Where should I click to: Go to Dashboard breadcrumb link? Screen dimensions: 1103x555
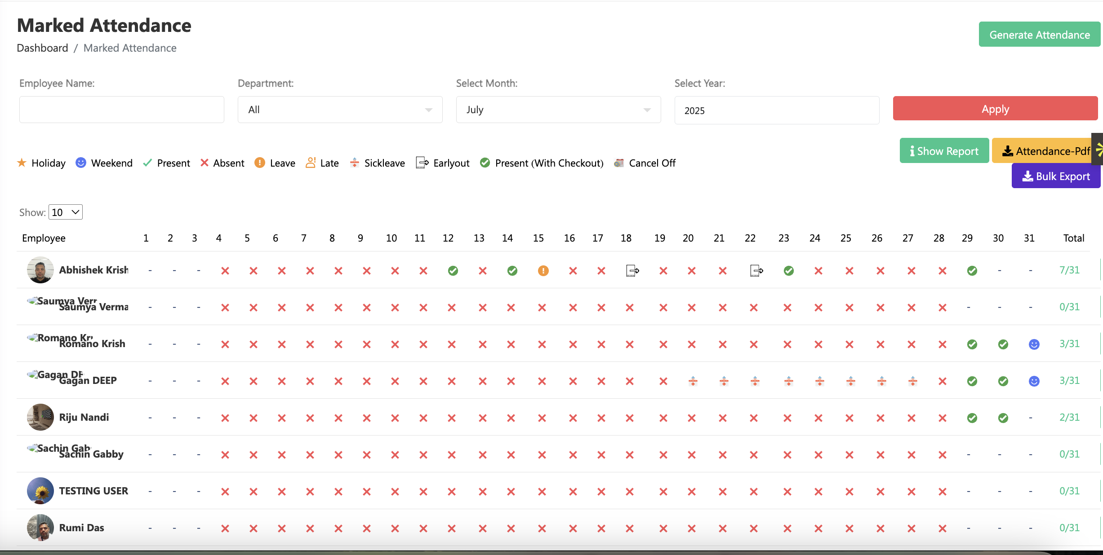coord(42,48)
